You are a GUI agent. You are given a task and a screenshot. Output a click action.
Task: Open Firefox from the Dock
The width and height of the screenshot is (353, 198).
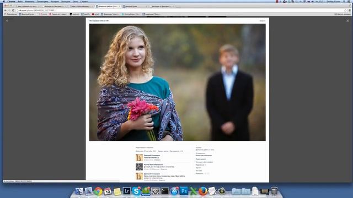pyautogui.click(x=203, y=191)
